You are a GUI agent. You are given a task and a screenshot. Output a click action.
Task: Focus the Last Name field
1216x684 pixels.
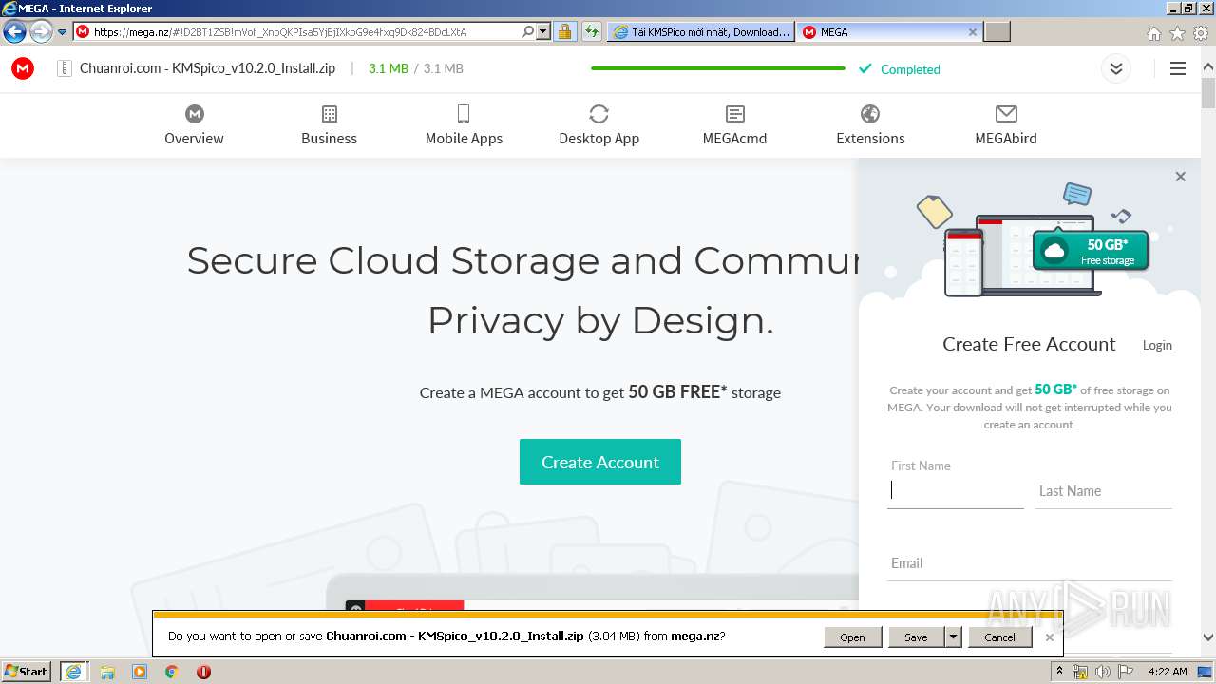(x=1104, y=490)
